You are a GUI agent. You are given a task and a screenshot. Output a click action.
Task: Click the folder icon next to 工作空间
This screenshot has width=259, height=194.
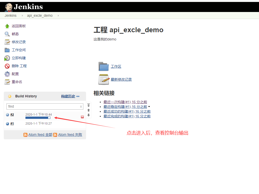7,50
